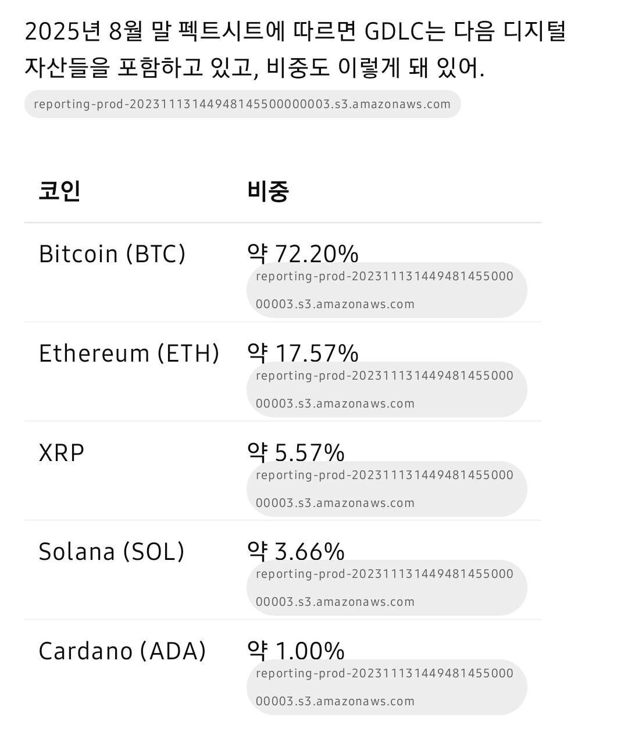Select the Ethereum (ETH) table entry
The width and height of the screenshot is (628, 732).
[130, 353]
